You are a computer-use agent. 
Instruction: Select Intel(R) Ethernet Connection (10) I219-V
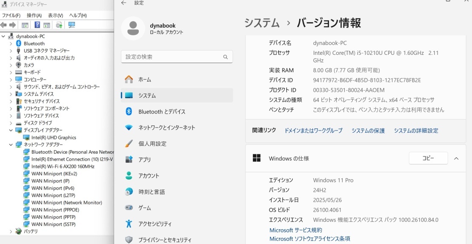pos(72,159)
